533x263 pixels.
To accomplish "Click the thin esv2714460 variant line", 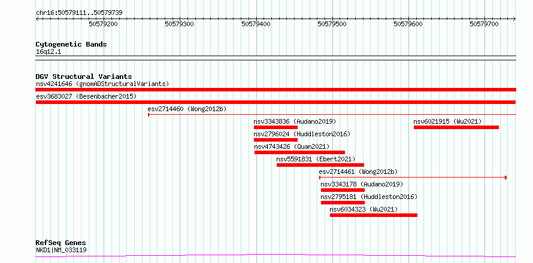I will click(332, 115).
